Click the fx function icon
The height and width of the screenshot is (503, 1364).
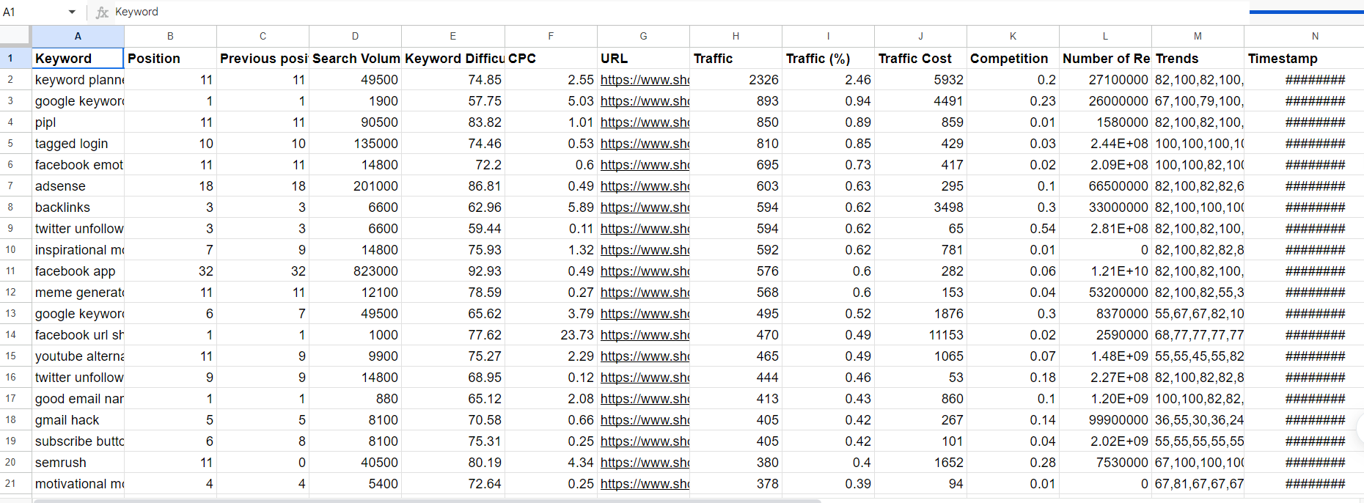(102, 12)
